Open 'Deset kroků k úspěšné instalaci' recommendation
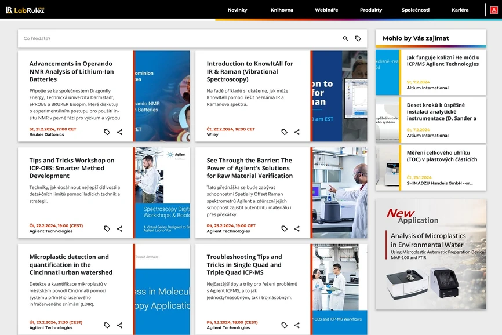Screen dimensions: 502x335 coord(442,112)
